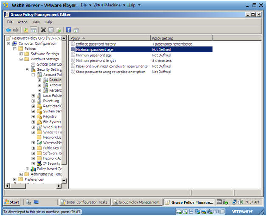Click the VMware printer device status icon

click(x=204, y=212)
